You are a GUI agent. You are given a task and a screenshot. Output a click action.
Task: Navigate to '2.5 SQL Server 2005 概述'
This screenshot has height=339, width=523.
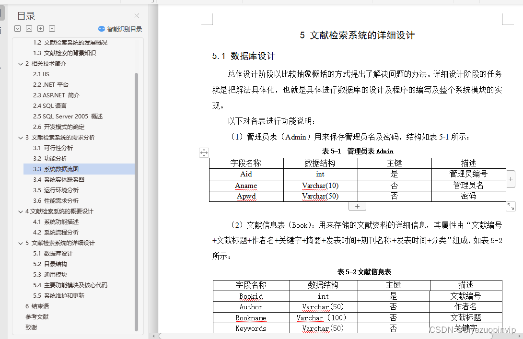tap(68, 117)
